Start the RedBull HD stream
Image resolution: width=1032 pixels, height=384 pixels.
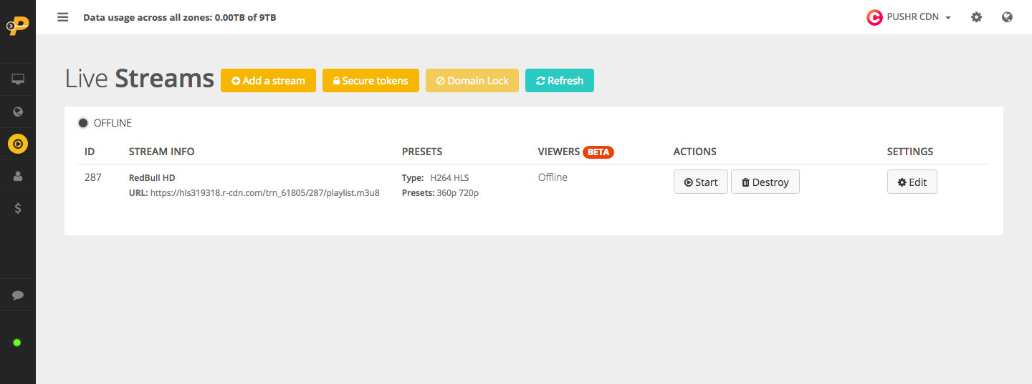pos(701,182)
